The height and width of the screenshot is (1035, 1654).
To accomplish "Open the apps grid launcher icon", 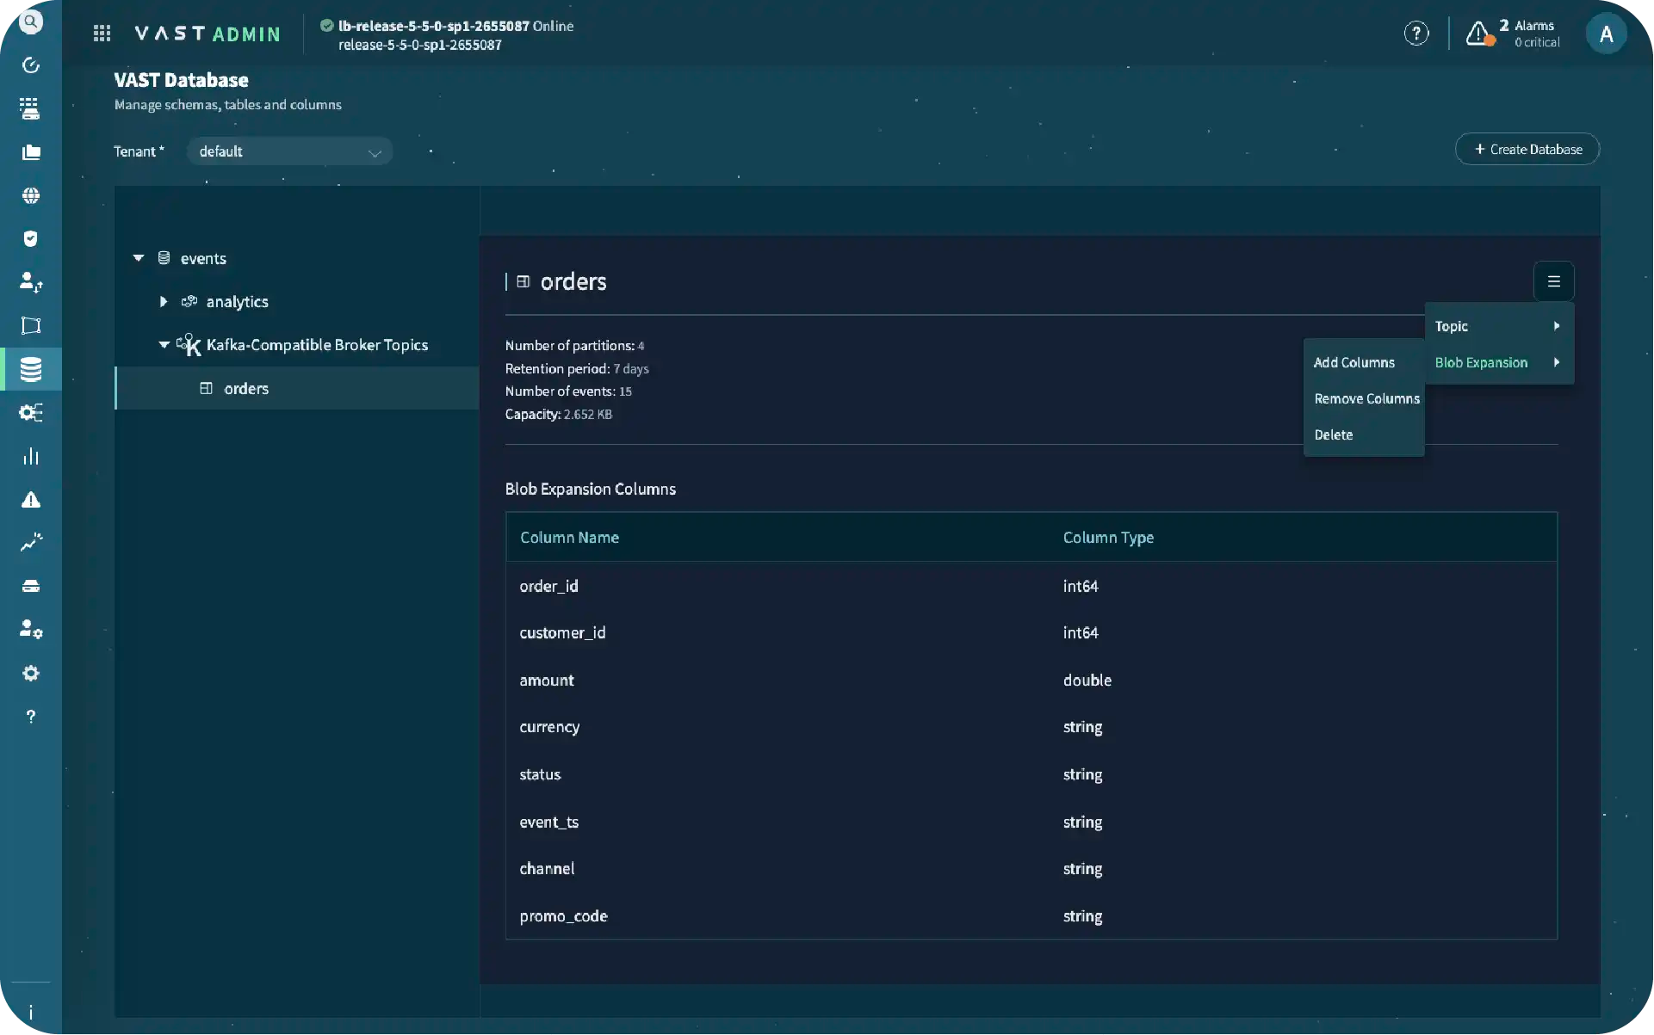I will (102, 34).
